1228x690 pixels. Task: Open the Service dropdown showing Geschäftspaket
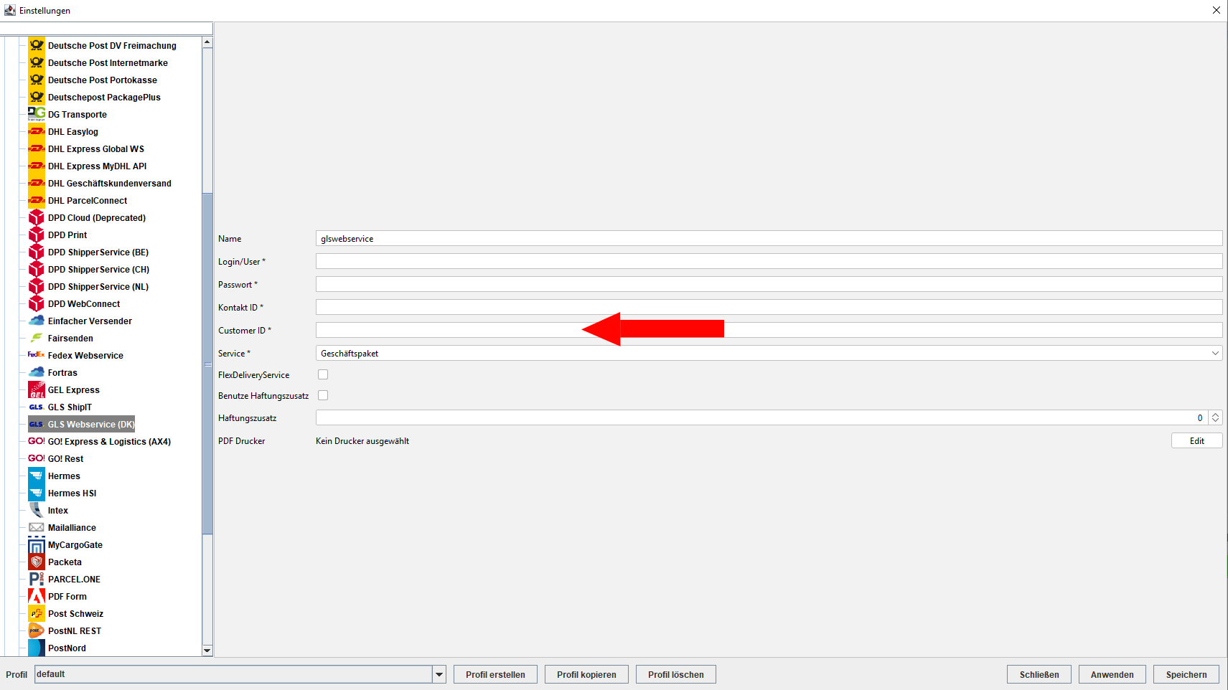coord(769,353)
